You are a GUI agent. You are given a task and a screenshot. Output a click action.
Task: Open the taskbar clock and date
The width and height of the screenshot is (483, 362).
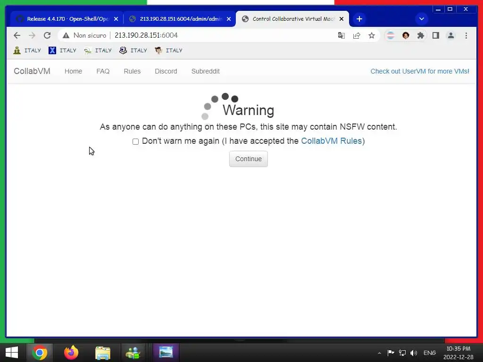pos(458,353)
